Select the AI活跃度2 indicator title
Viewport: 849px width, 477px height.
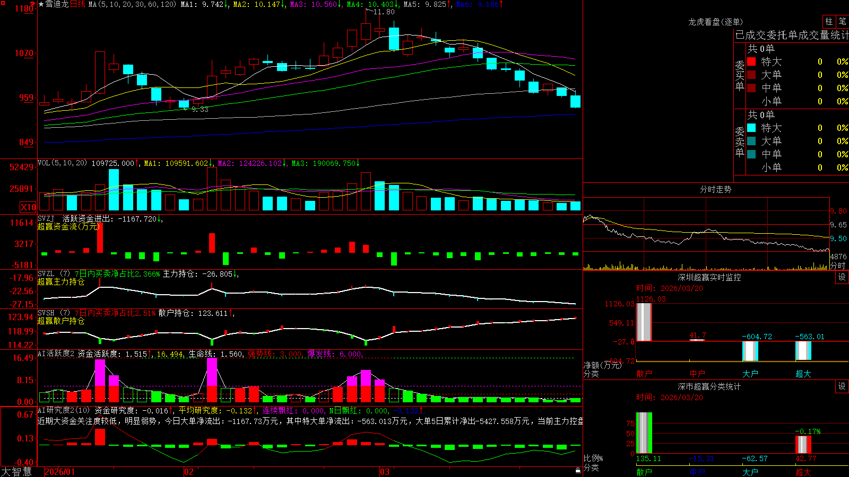56,354
